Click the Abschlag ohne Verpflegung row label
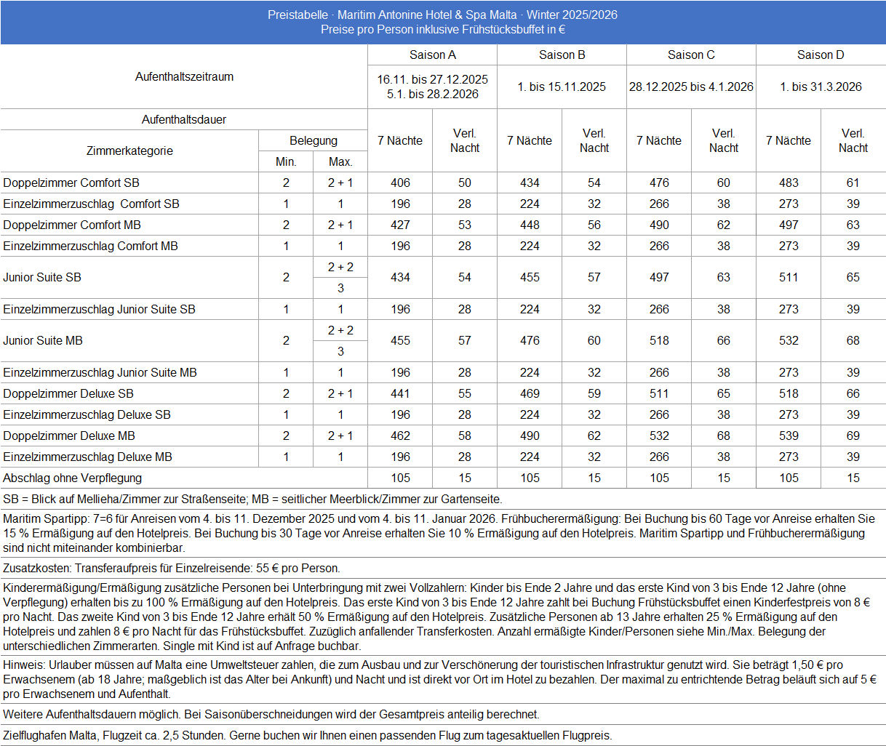Image resolution: width=886 pixels, height=746 pixels. click(73, 478)
